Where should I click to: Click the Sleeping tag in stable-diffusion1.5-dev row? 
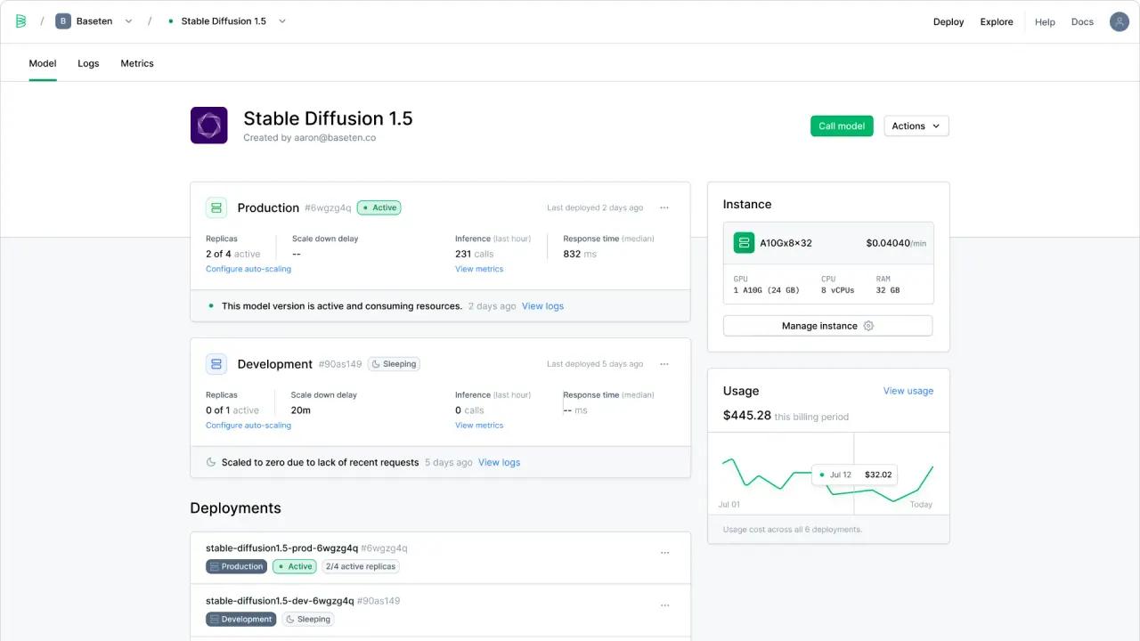point(308,619)
